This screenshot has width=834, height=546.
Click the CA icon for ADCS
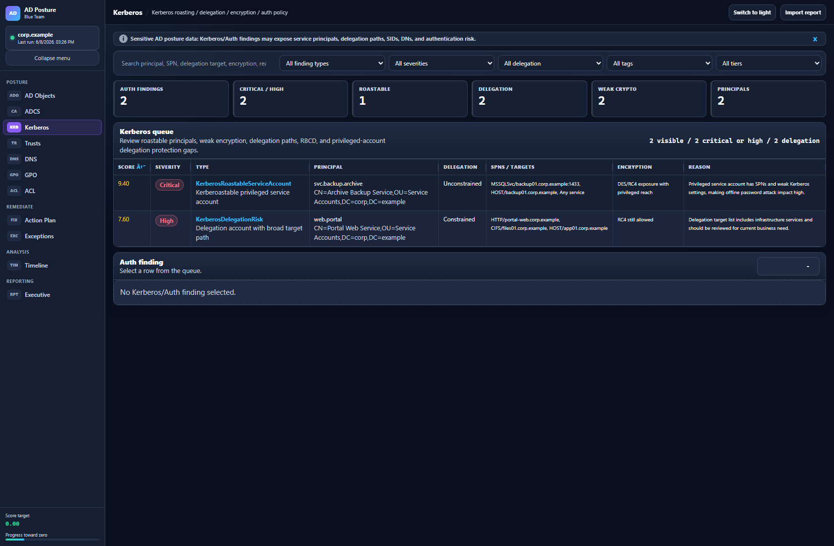coord(14,112)
